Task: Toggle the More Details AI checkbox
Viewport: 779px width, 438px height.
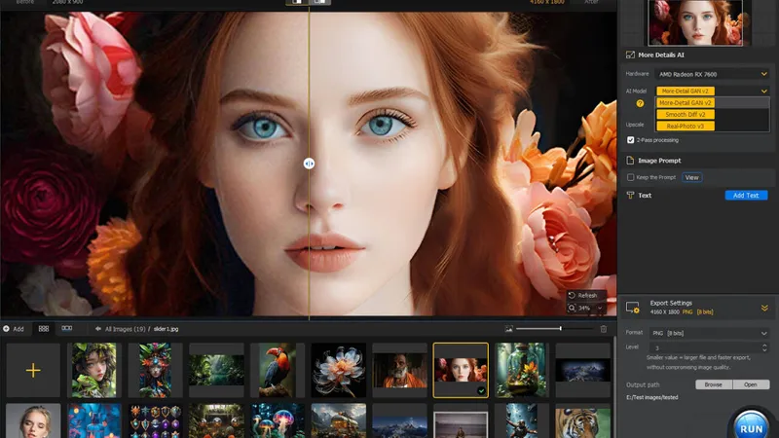Action: [x=630, y=55]
